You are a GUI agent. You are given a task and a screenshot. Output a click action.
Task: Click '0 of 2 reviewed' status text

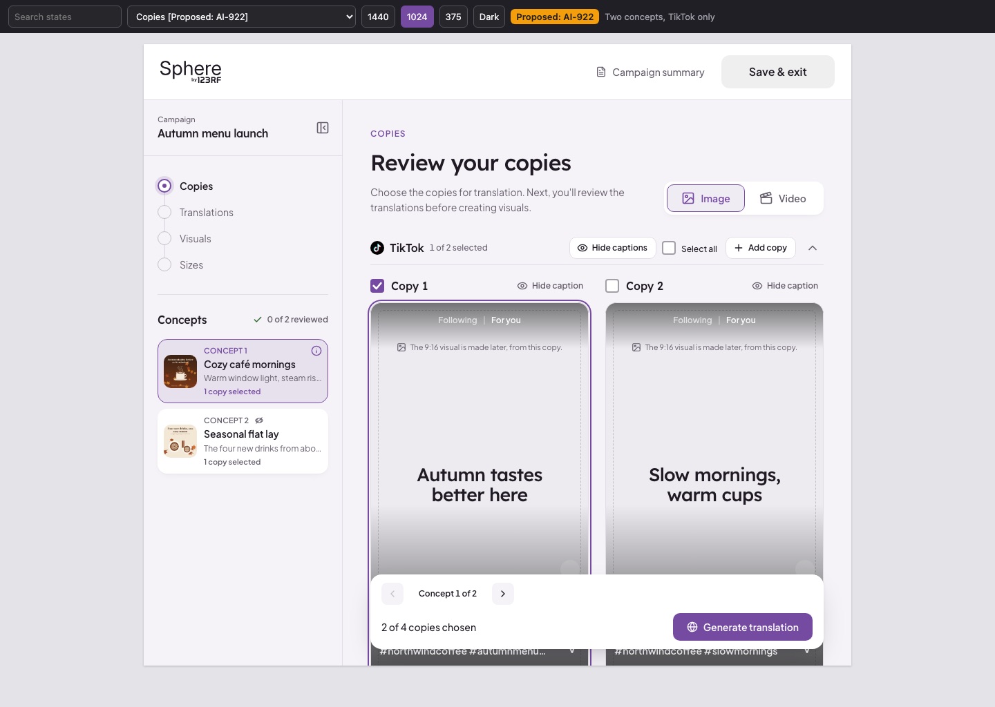coord(291,320)
